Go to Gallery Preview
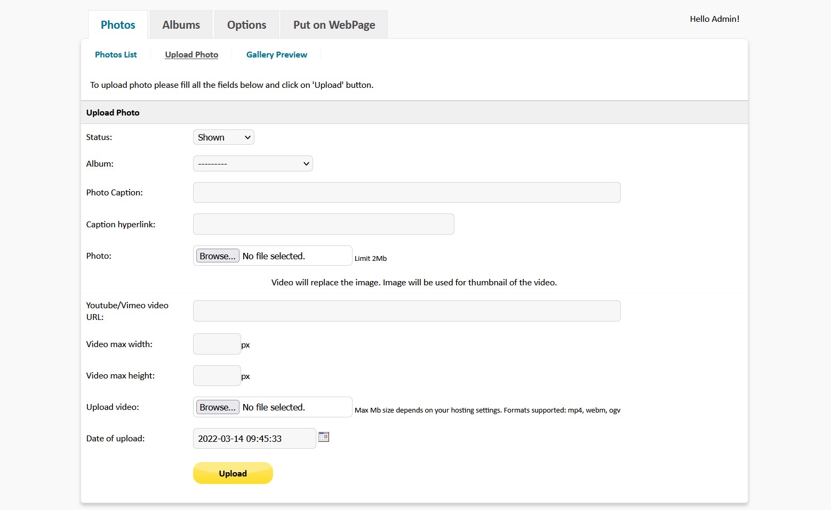 [x=276, y=54]
